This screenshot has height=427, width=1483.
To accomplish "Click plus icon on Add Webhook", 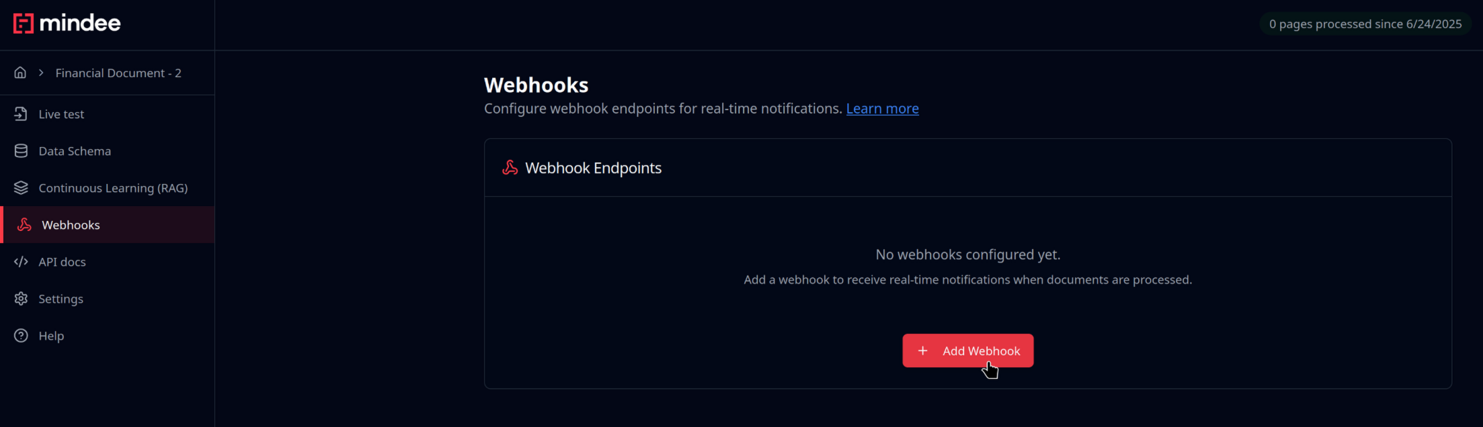I will pos(923,350).
